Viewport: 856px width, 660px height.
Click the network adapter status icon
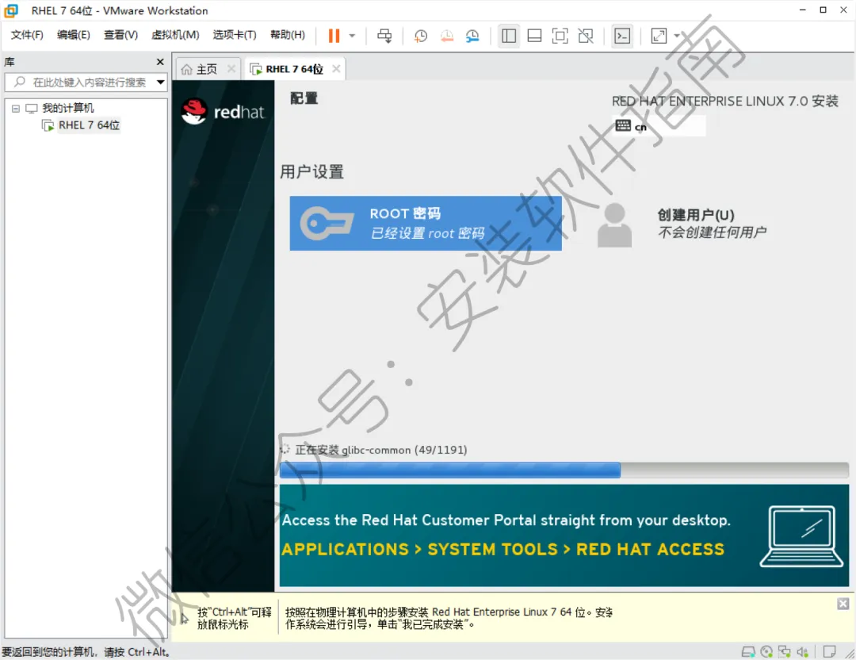click(x=785, y=652)
